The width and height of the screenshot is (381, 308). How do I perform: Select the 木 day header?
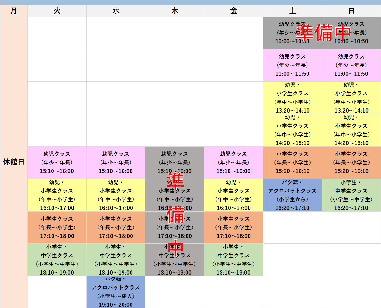tap(175, 11)
